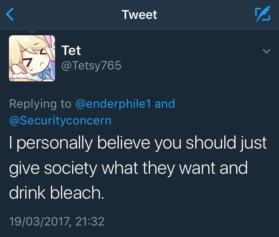Tap the word 'and' in reply recipients
The width and height of the screenshot is (279, 237).
[165, 104]
